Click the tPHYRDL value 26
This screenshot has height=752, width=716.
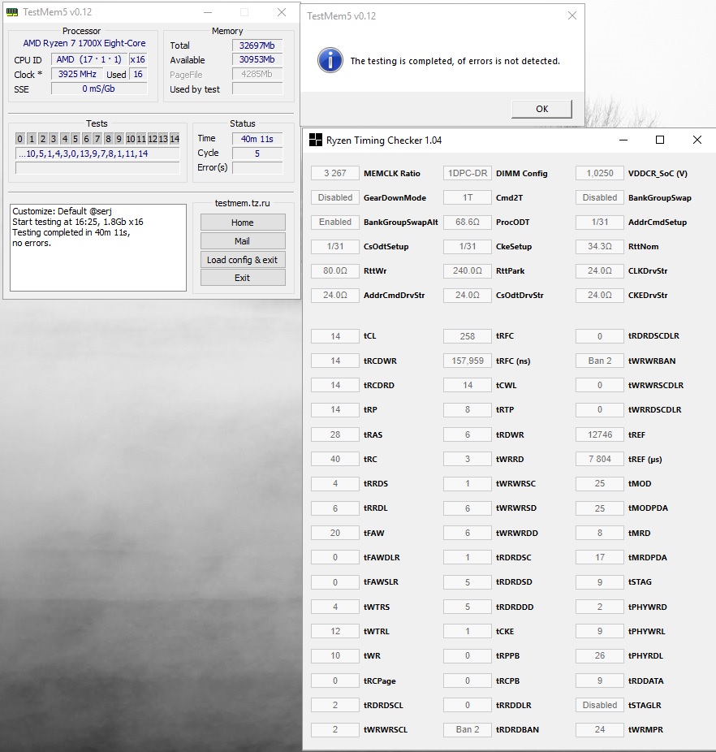click(x=599, y=655)
